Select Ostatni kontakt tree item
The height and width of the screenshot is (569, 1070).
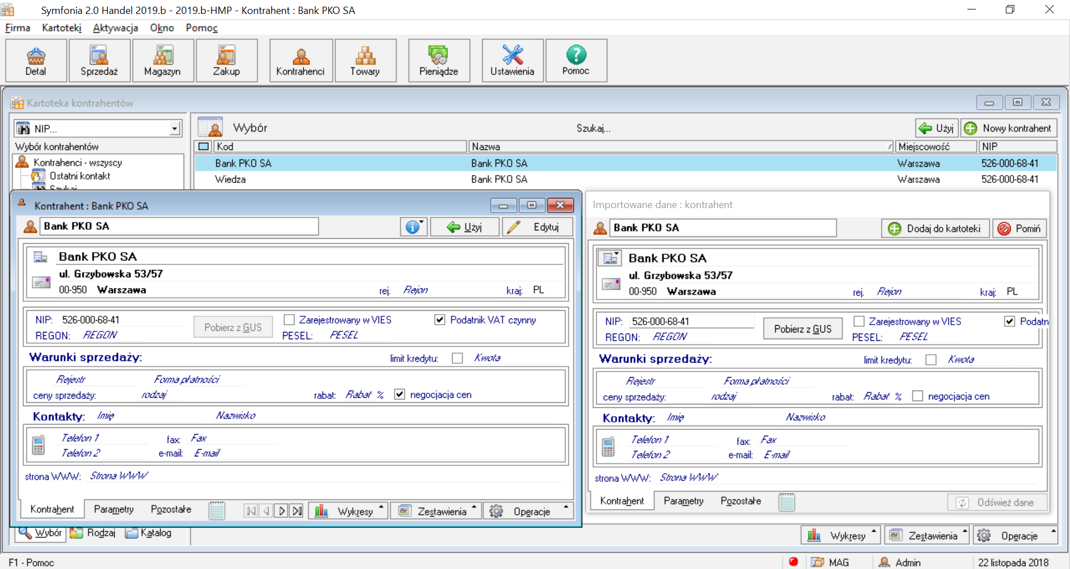point(80,176)
